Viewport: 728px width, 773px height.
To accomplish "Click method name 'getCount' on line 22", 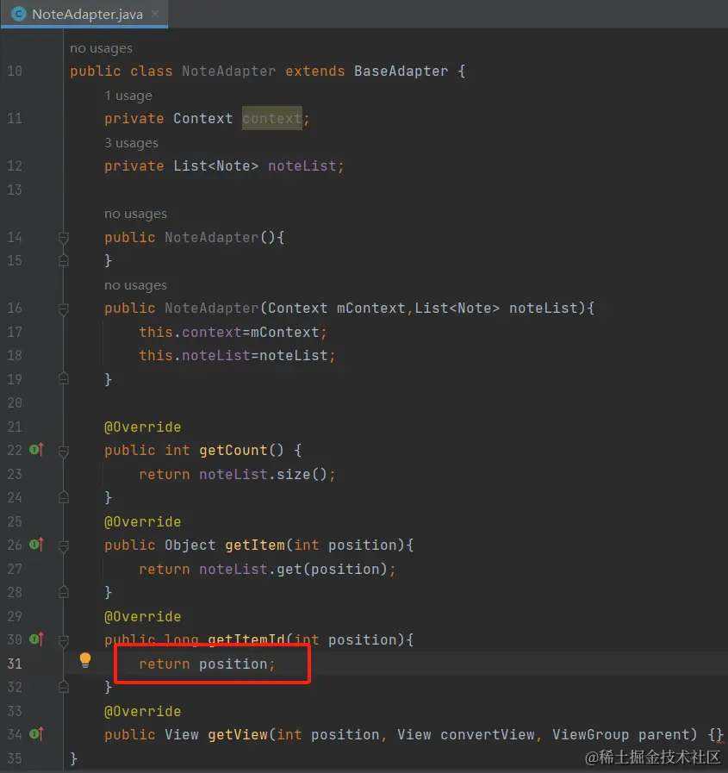I will tap(233, 450).
